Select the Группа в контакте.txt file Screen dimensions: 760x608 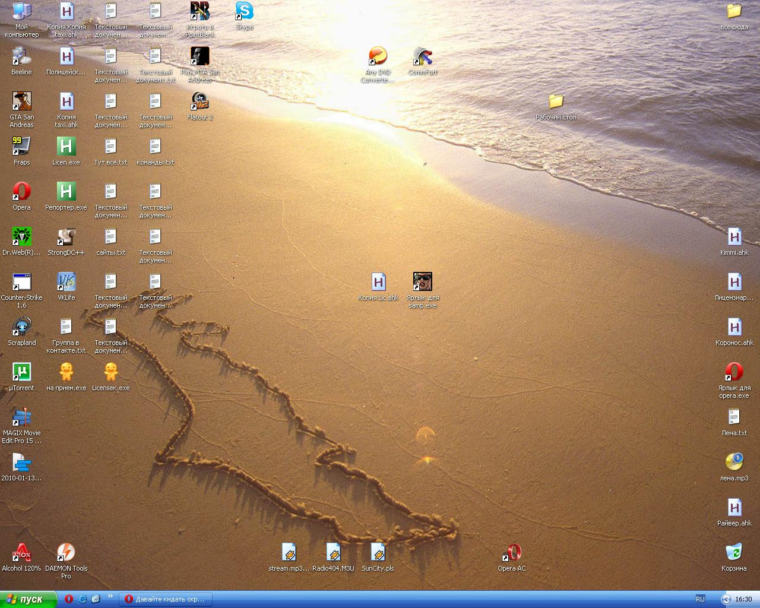point(66,335)
